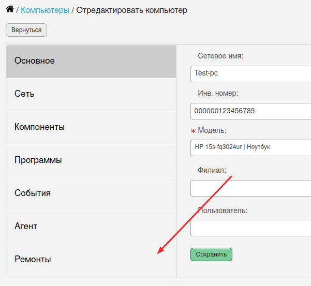Click the Сетевое имя label
The height and width of the screenshot is (286, 311).
point(220,56)
